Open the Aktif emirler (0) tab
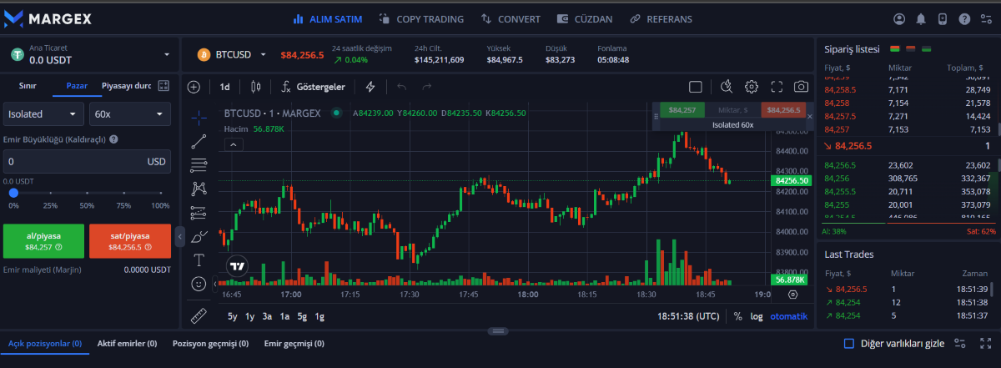Image resolution: width=1001 pixels, height=368 pixels. (x=127, y=343)
